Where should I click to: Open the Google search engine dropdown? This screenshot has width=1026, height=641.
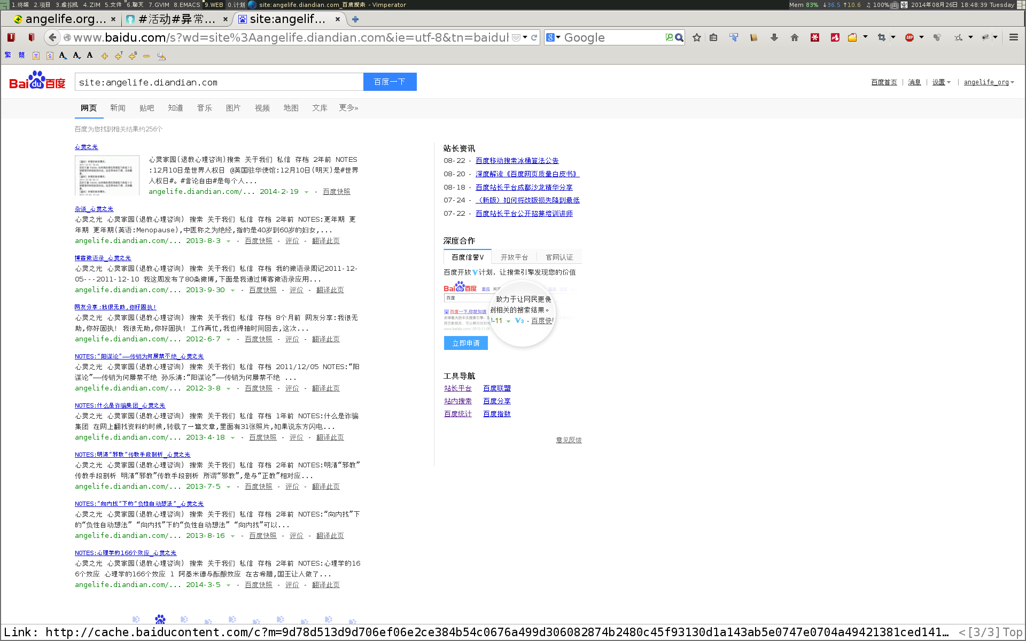(554, 37)
